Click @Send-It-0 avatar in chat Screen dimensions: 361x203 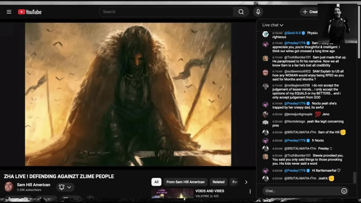pyautogui.click(x=265, y=34)
